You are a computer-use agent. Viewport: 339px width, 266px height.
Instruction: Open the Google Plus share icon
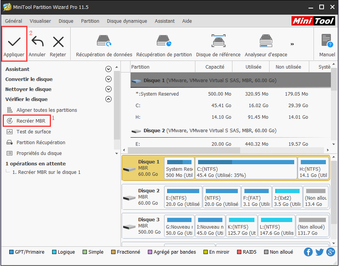pyautogui.click(x=331, y=252)
